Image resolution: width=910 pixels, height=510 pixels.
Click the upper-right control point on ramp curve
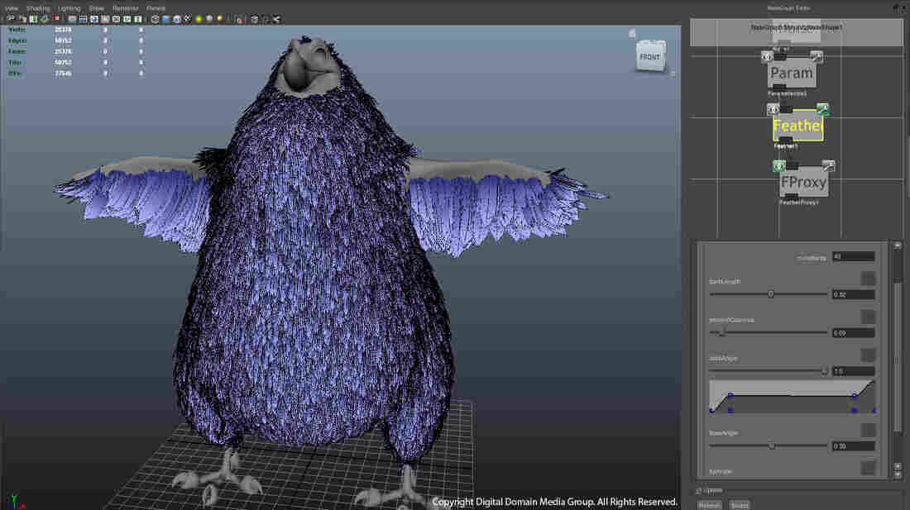pyautogui.click(x=855, y=395)
